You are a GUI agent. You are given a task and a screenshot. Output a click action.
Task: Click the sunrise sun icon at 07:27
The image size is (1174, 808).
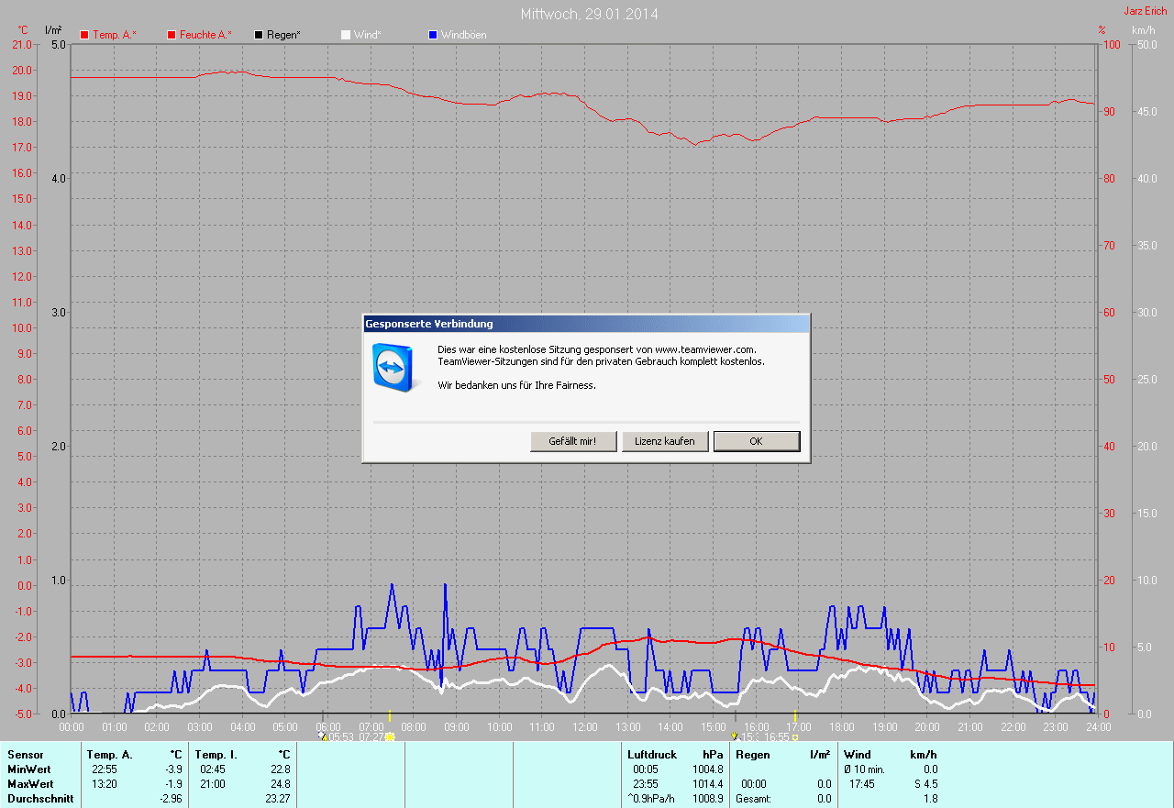[x=390, y=736]
